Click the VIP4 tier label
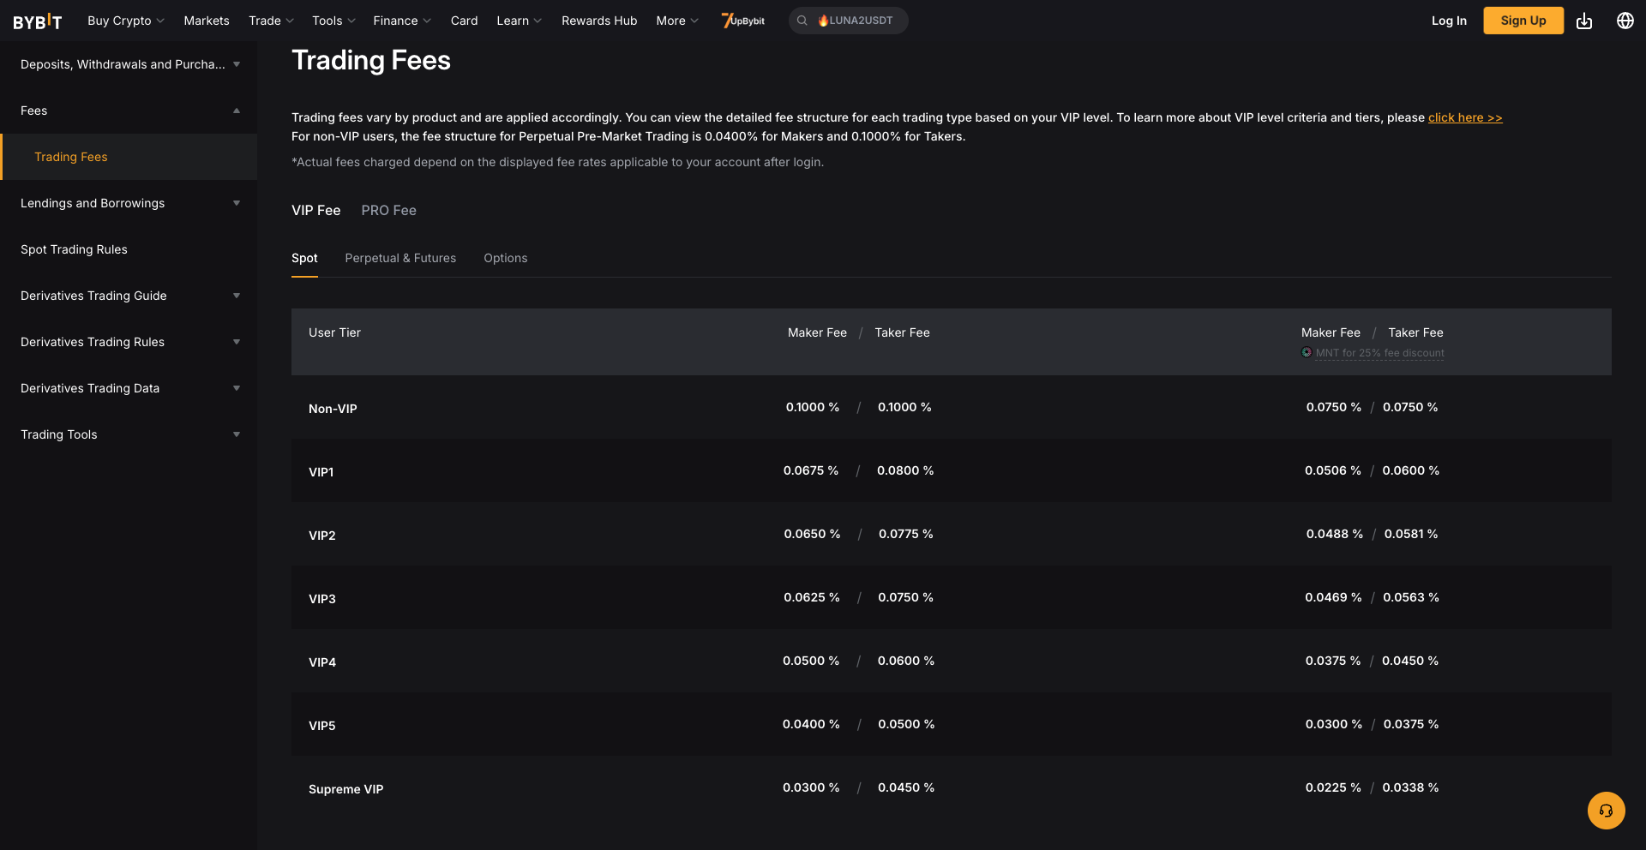Image resolution: width=1646 pixels, height=850 pixels. (321, 662)
